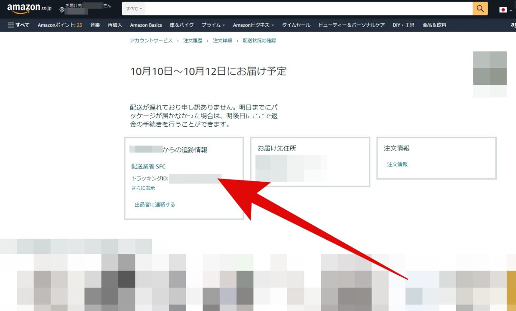Click the search magnifier icon
Viewport: 516px width, 311px height.
(x=480, y=8)
